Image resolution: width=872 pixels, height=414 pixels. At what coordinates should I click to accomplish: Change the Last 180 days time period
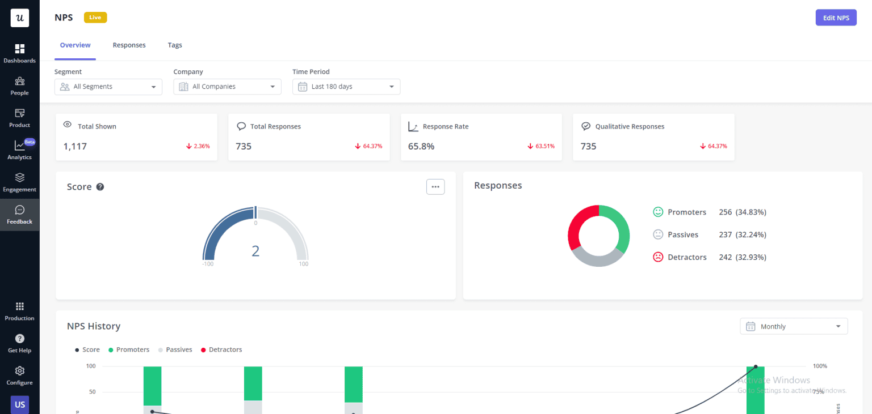(346, 87)
